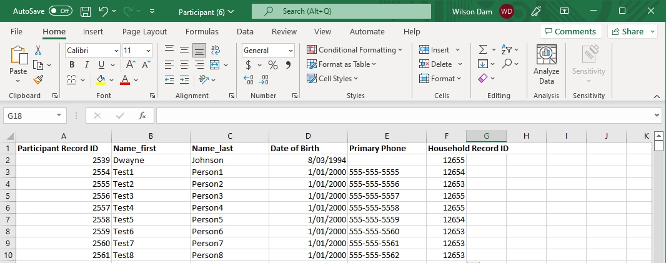Open the Insert tab
666x263 pixels.
(93, 31)
